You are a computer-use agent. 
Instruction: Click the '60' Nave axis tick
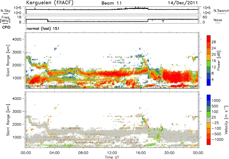205,17
